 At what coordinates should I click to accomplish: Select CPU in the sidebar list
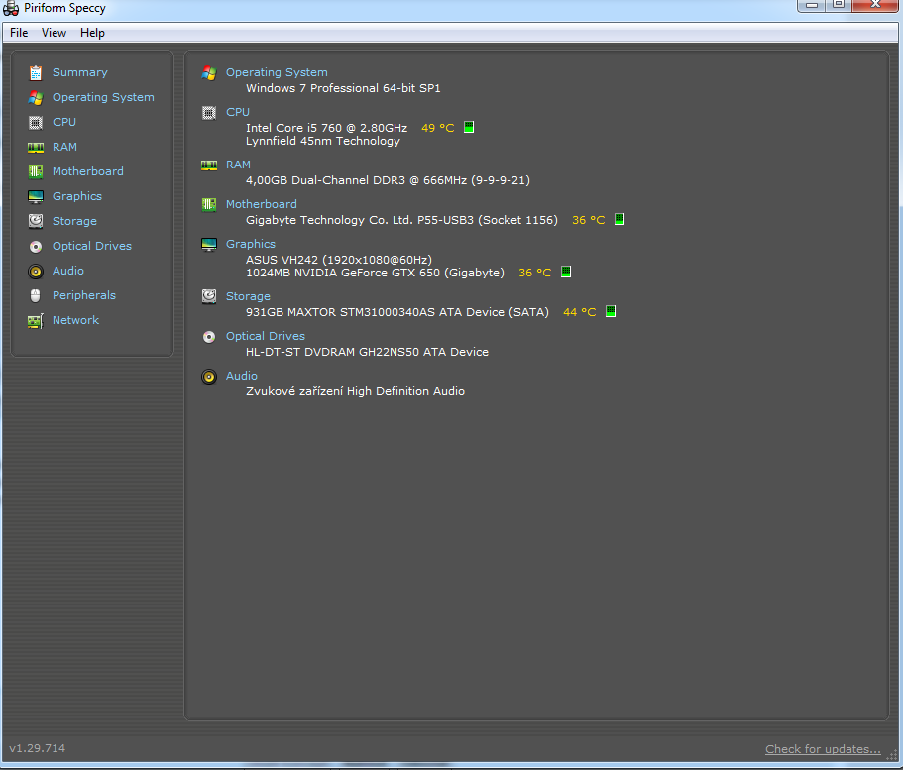coord(63,122)
